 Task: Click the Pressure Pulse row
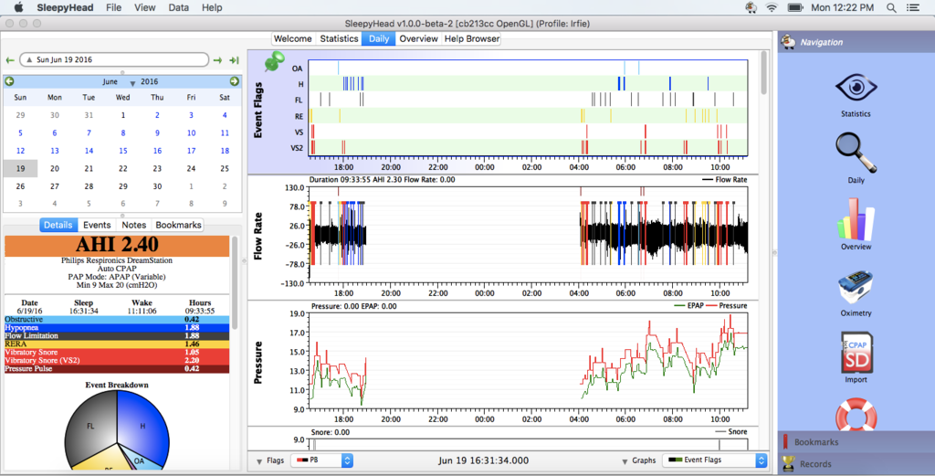pos(117,368)
